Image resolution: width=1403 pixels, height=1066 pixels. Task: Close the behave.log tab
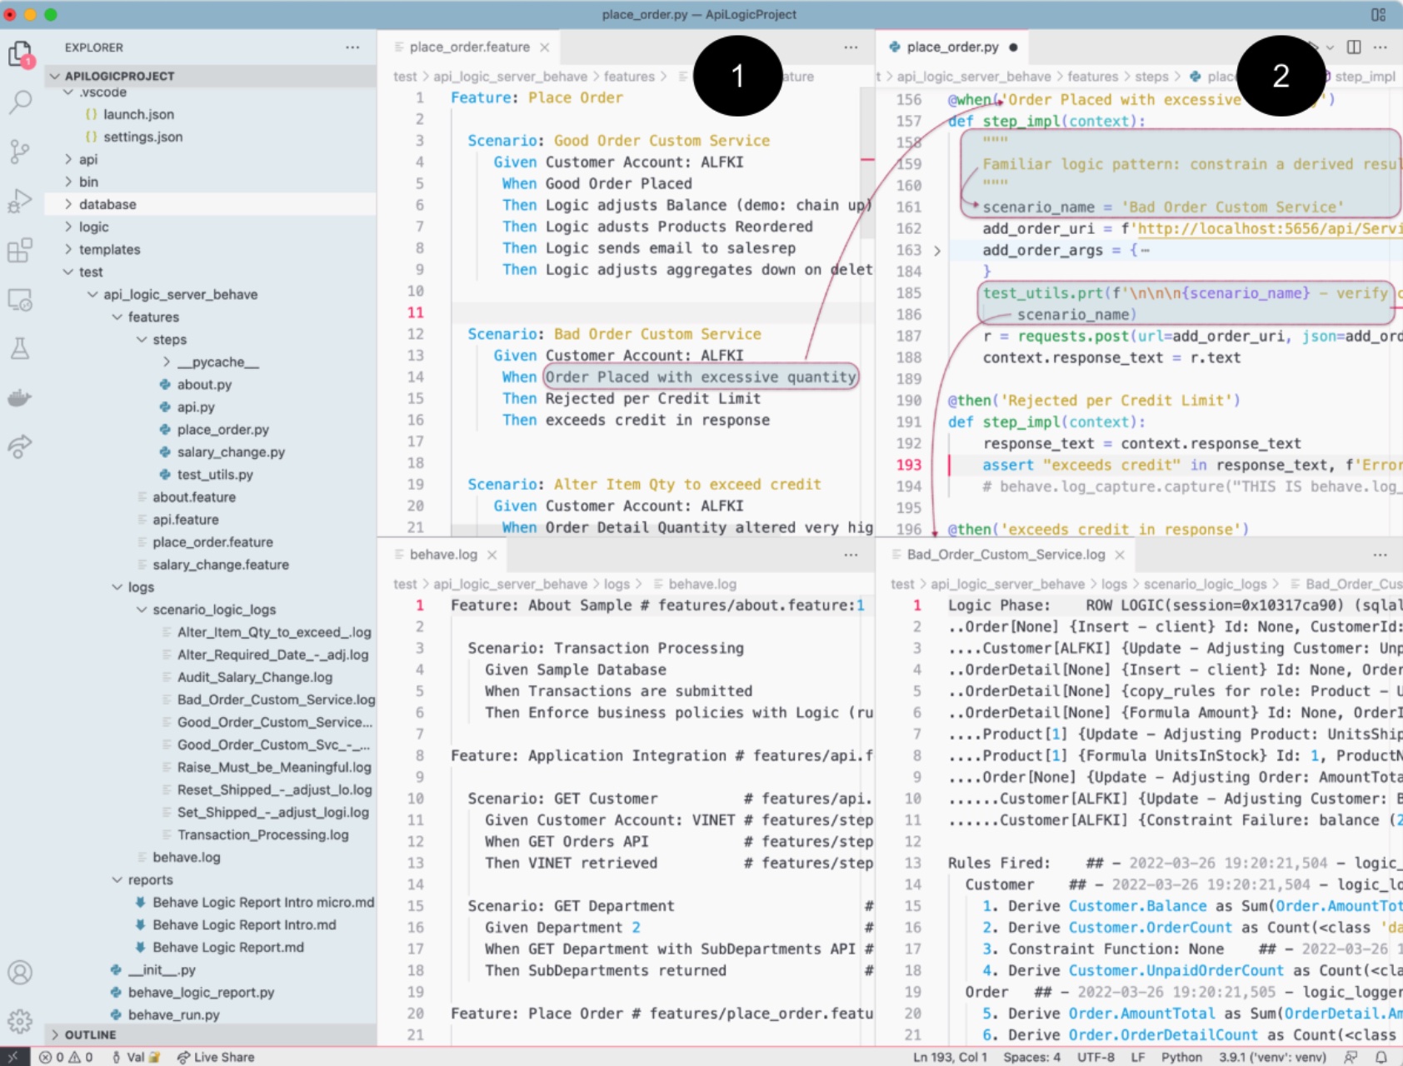[x=492, y=555]
